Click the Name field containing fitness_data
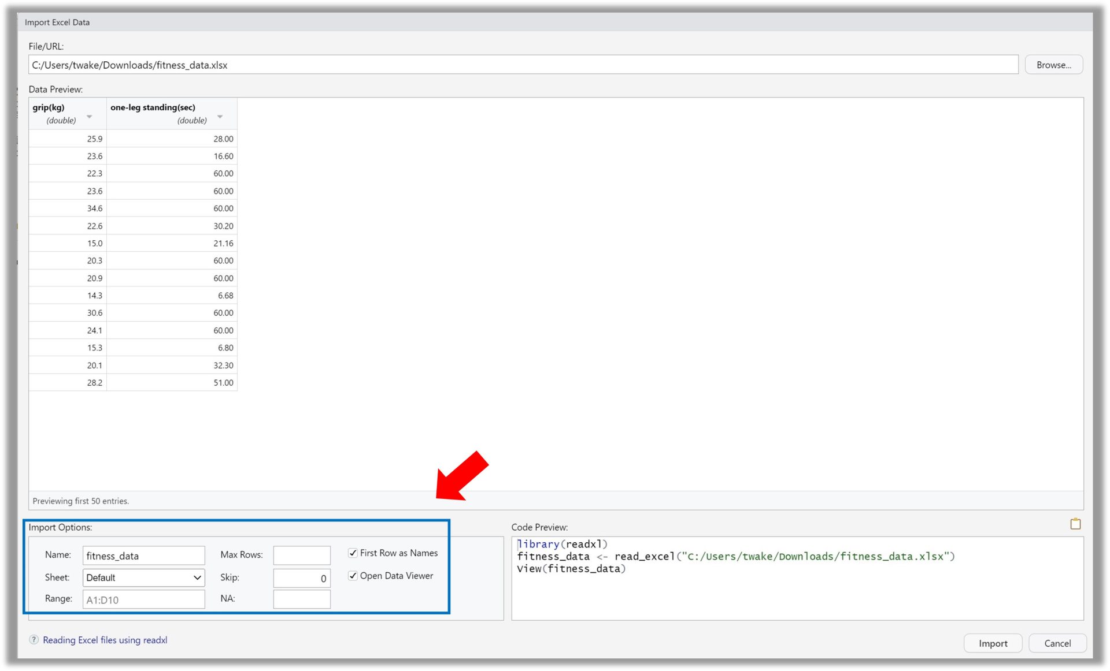The width and height of the screenshot is (1110, 671). [x=143, y=555]
